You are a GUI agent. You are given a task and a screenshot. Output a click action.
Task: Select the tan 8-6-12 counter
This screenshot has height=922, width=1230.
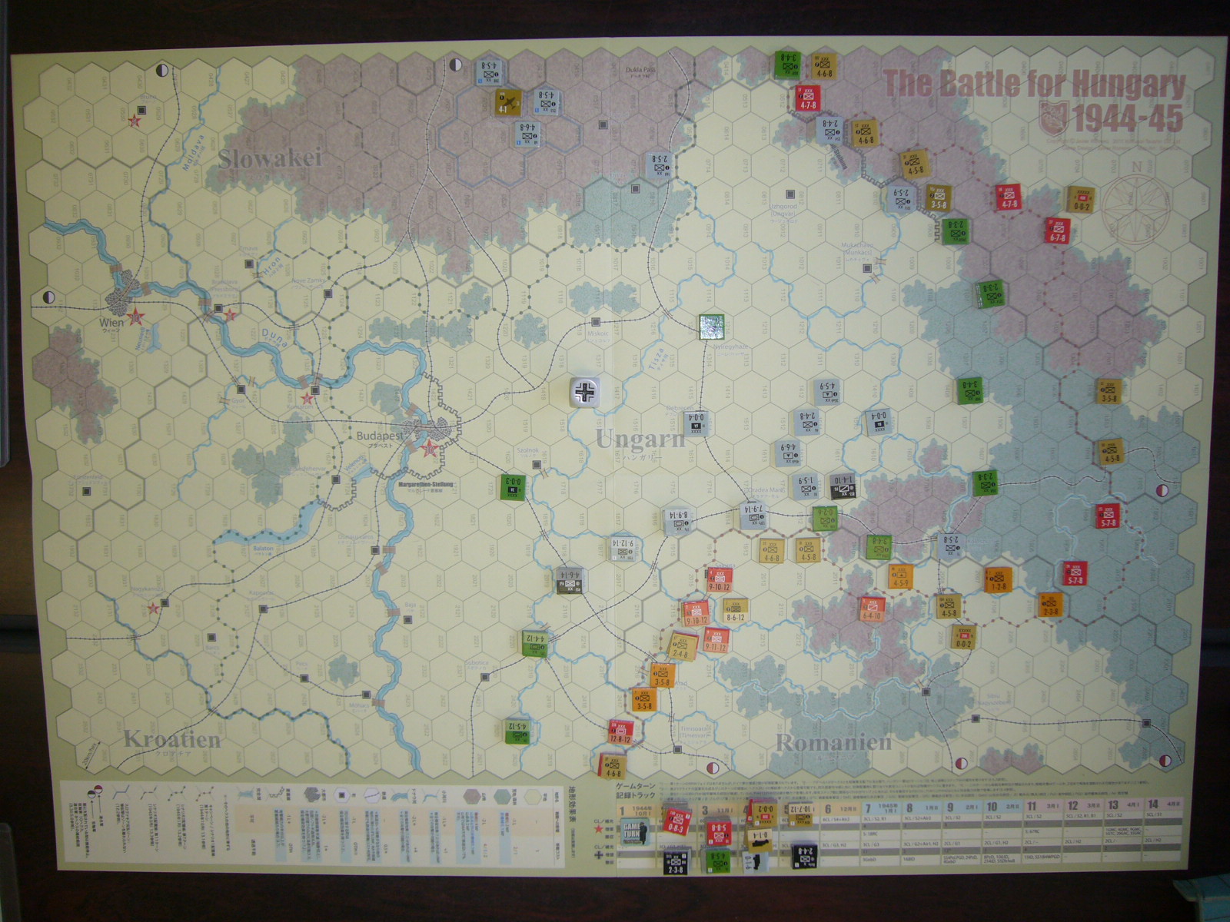tap(735, 611)
